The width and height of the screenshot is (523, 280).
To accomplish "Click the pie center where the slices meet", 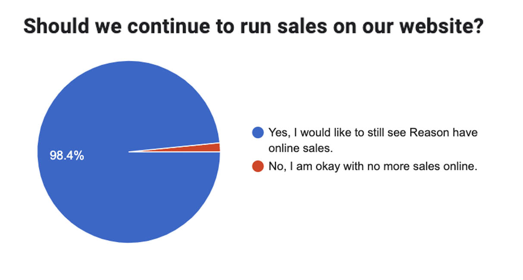I will click(129, 152).
